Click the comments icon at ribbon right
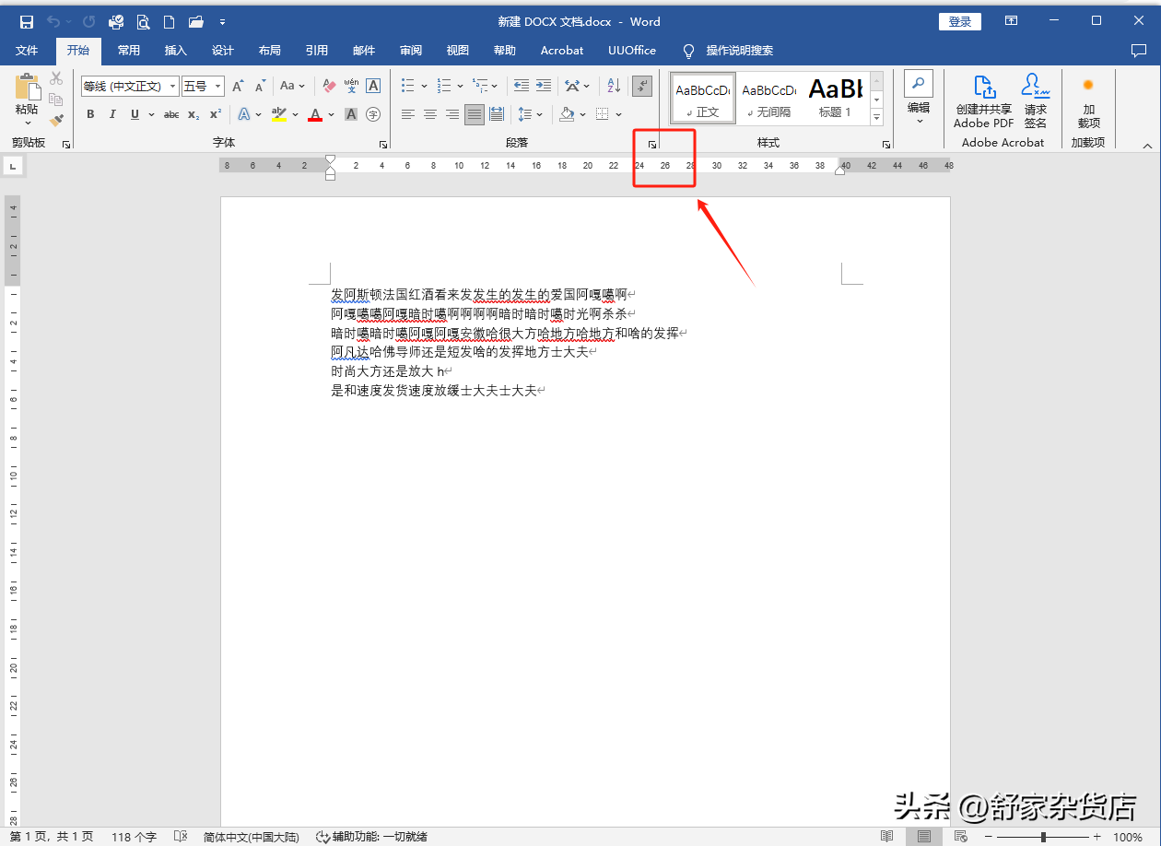The width and height of the screenshot is (1161, 846). (x=1138, y=51)
